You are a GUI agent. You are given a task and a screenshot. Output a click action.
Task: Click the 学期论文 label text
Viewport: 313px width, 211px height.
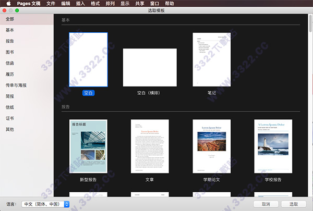click(x=211, y=180)
